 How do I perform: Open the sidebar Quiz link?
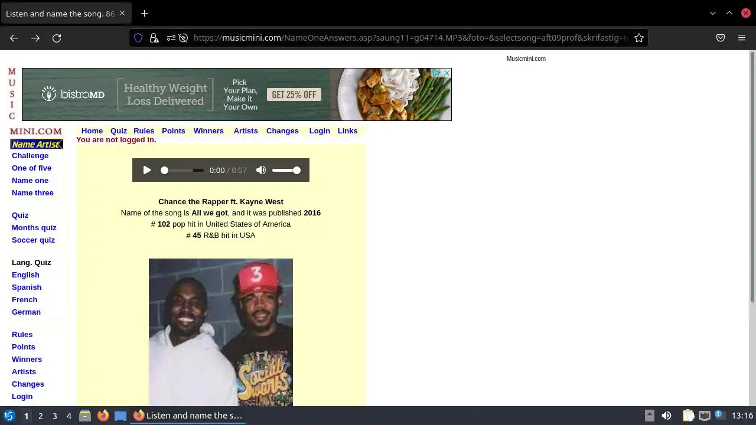20,215
